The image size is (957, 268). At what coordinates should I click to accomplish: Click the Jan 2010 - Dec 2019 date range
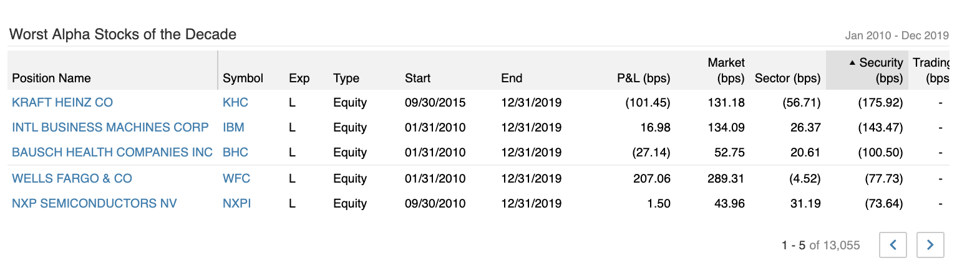[896, 36]
